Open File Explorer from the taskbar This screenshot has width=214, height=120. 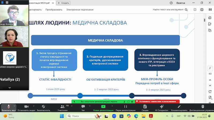[143, 116]
